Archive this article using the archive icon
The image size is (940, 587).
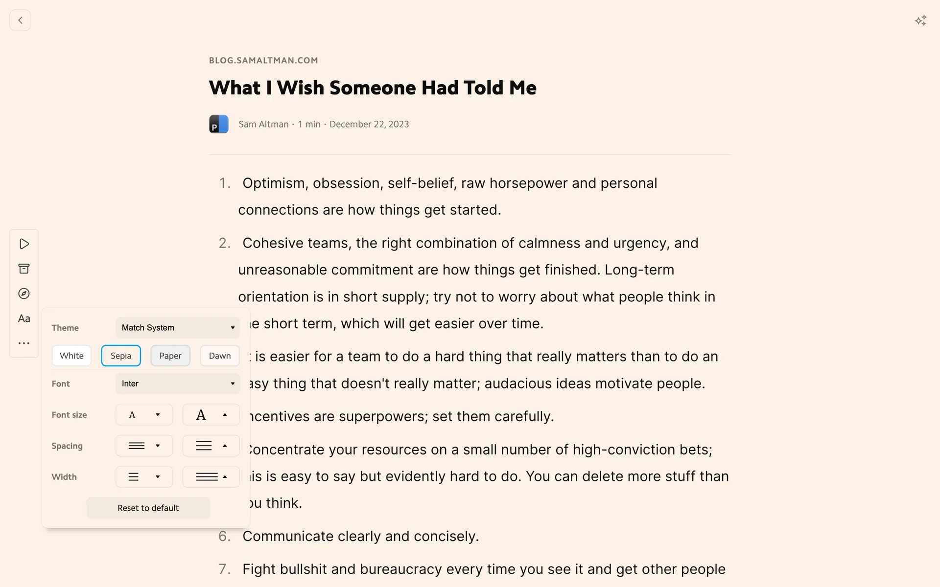24,269
